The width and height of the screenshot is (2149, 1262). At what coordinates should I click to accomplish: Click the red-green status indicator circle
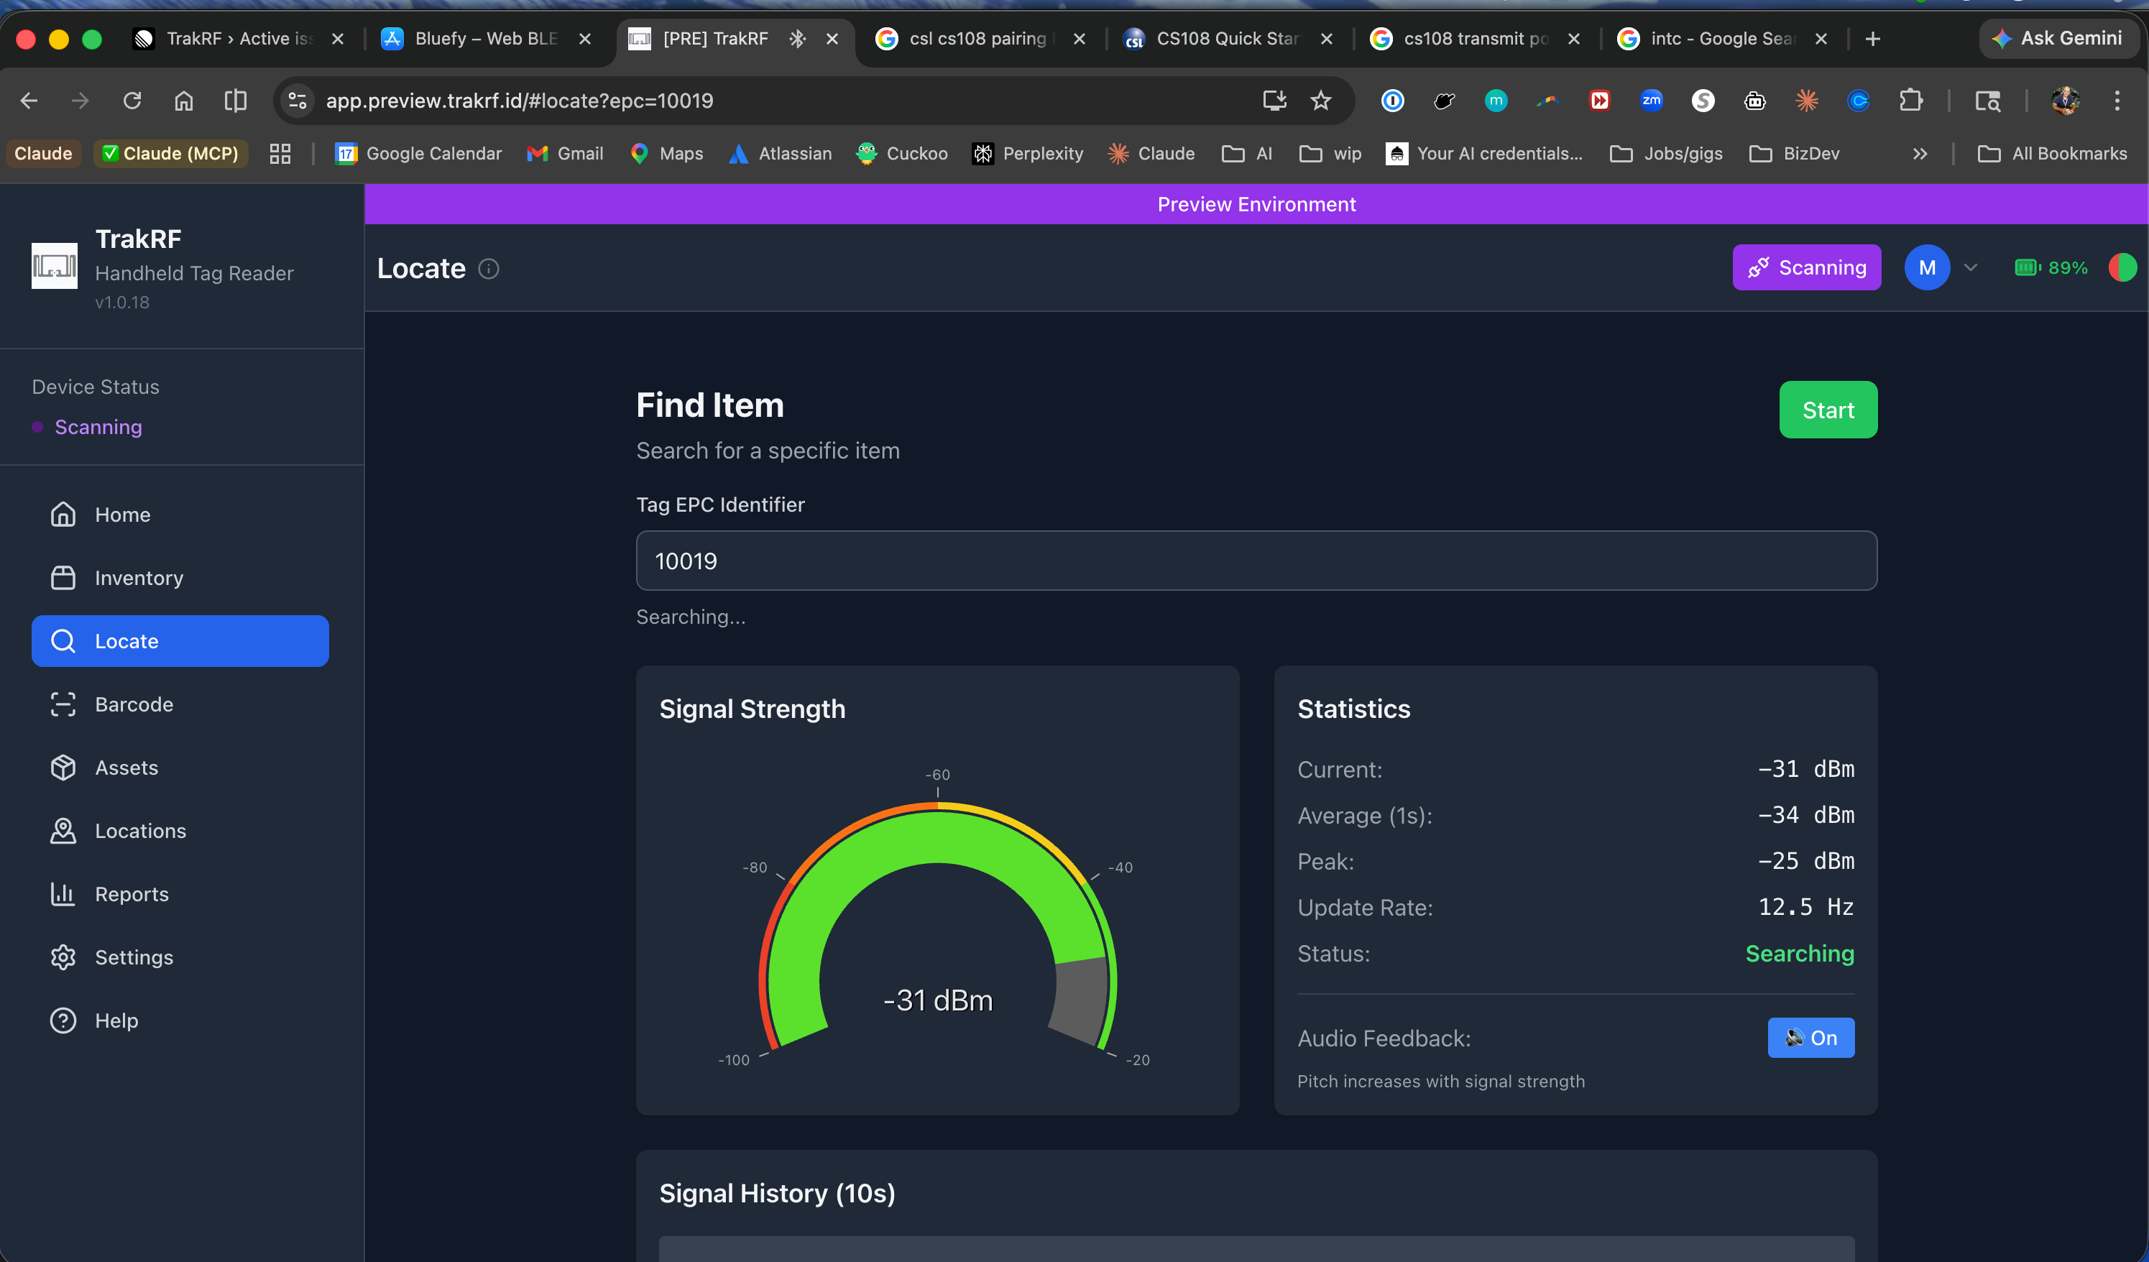[x=2122, y=268]
